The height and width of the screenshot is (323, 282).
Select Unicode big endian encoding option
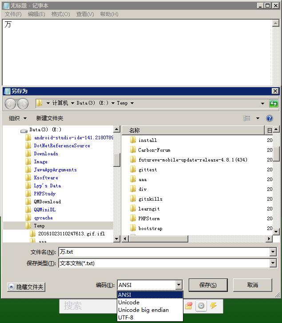150,310
